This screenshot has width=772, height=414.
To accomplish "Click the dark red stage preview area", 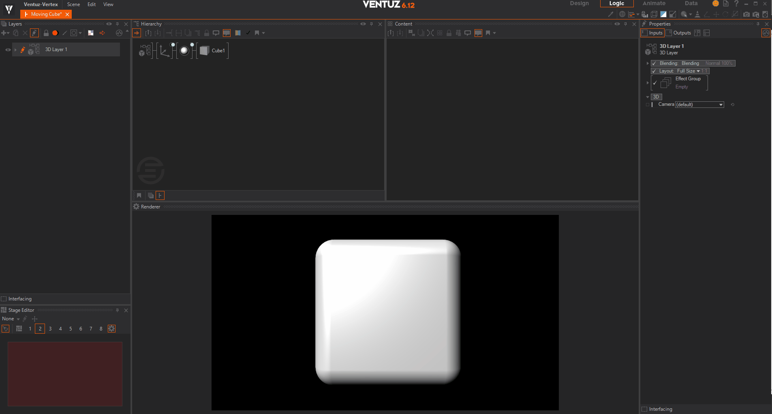I will [x=65, y=373].
